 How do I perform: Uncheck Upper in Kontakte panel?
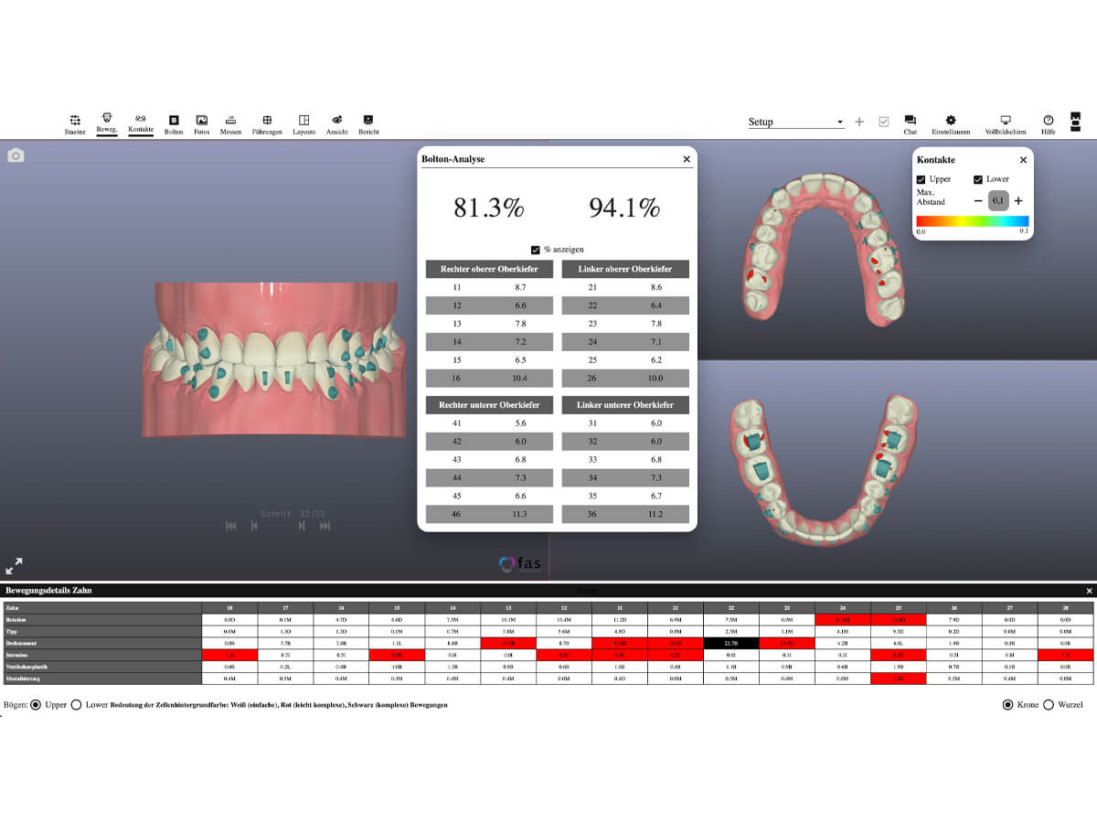point(921,179)
